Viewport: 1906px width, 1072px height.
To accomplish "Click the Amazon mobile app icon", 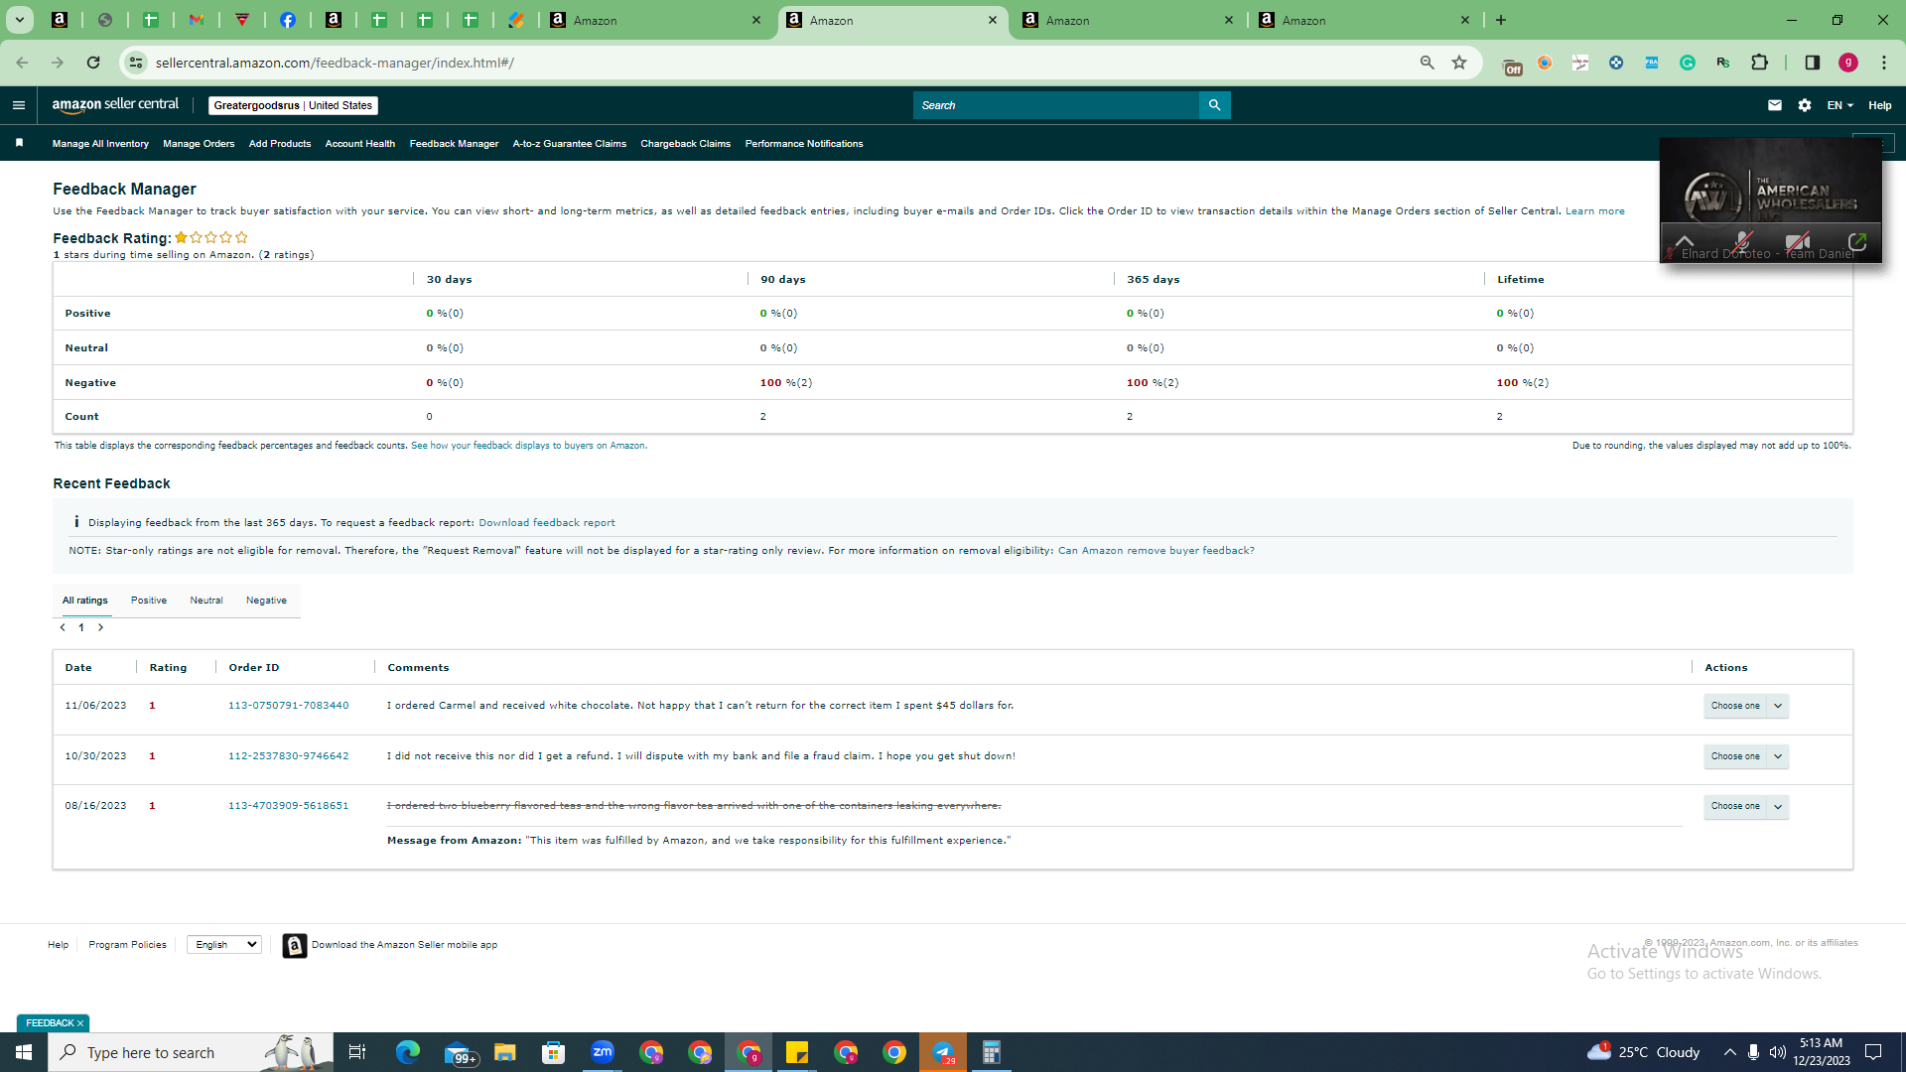I will 294,945.
